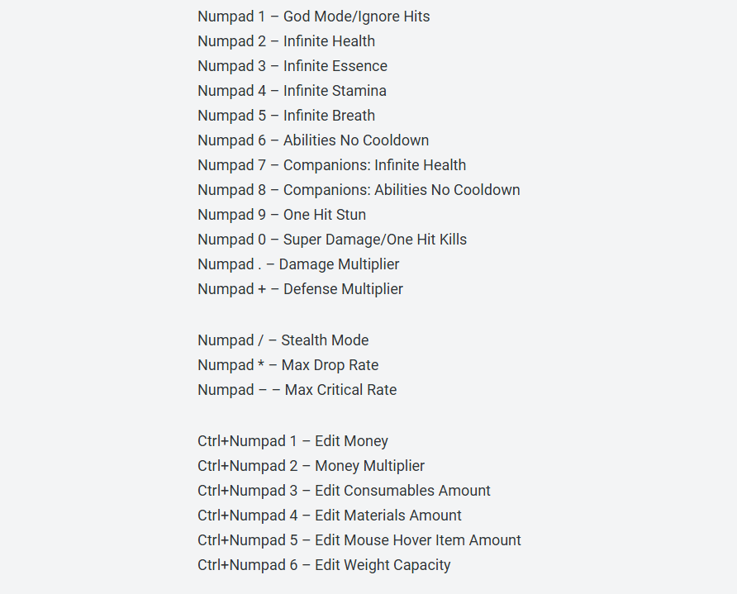737x594 pixels.
Task: Select the "Ctrl+Numpad 2 – Money Multiplier" entry
Action: 311,466
